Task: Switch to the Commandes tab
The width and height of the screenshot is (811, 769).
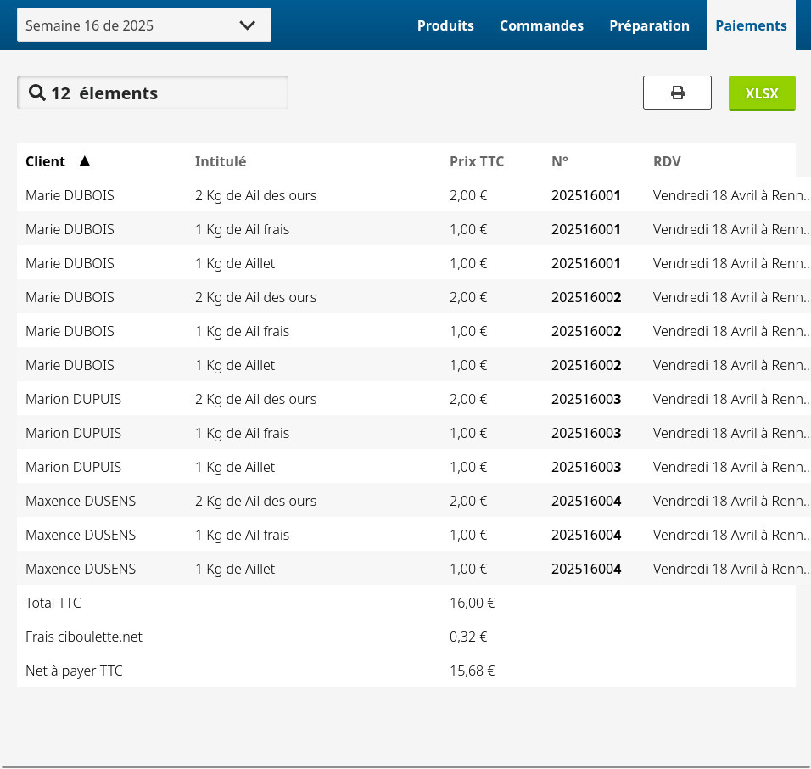Action: 541,25
